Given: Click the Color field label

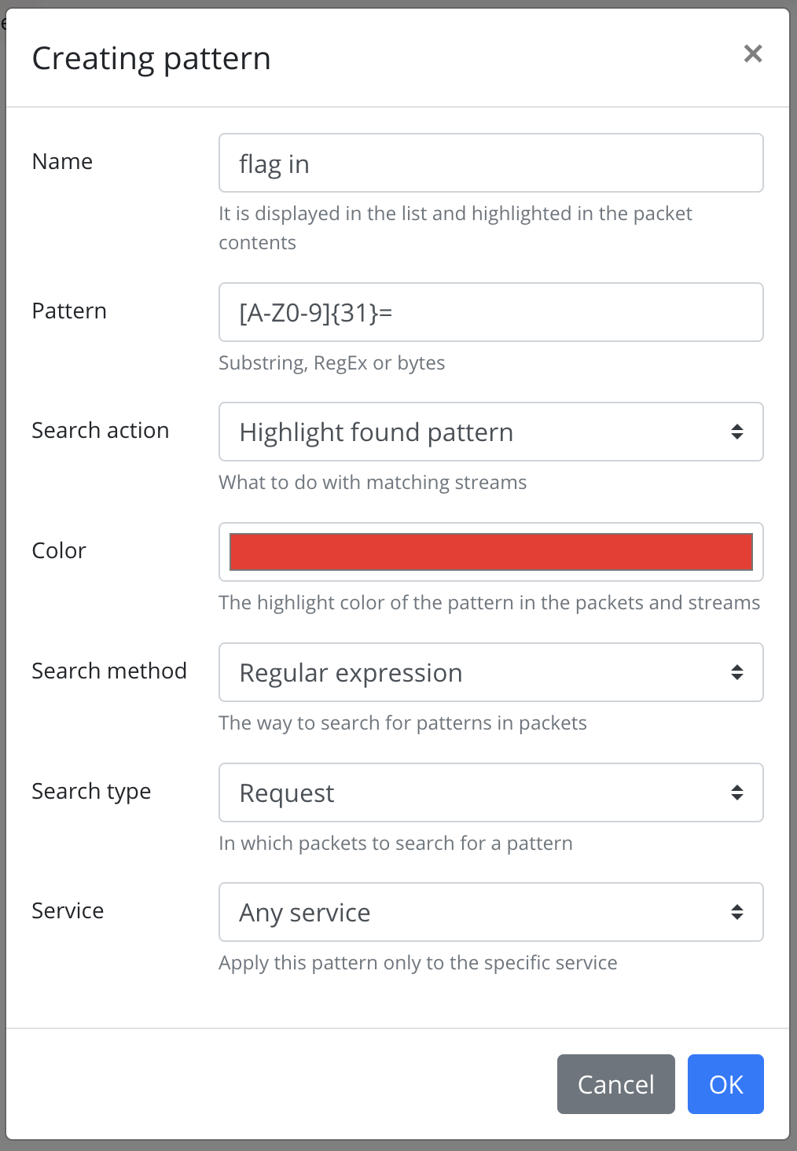Looking at the screenshot, I should [59, 550].
